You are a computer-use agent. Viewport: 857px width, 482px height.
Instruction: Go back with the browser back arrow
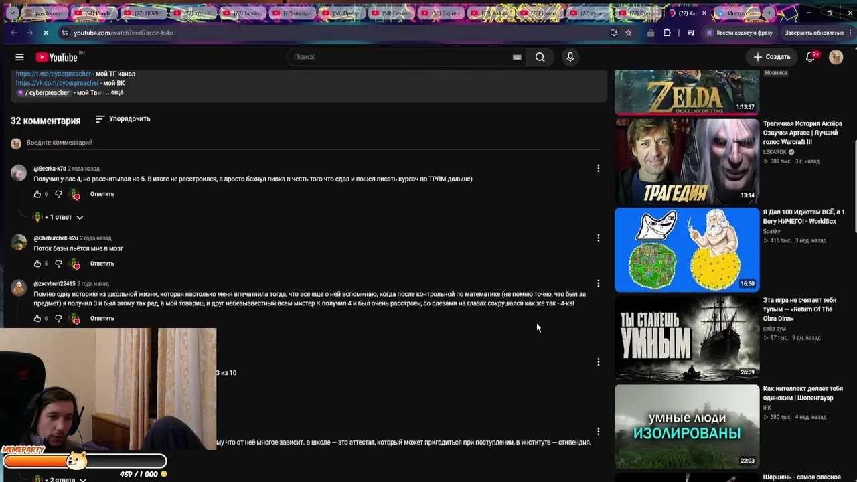[14, 33]
